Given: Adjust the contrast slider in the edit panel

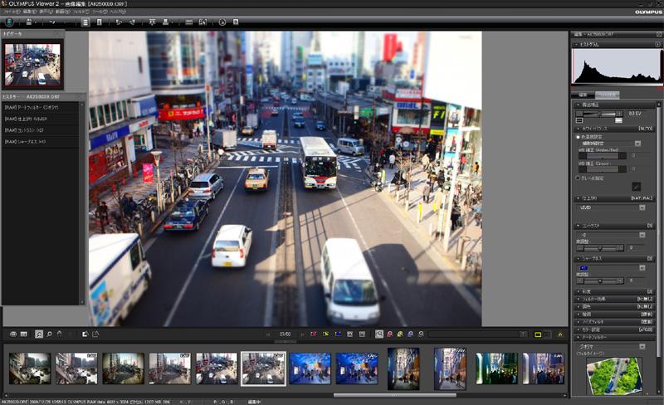Looking at the screenshot, I should tap(602, 247).
